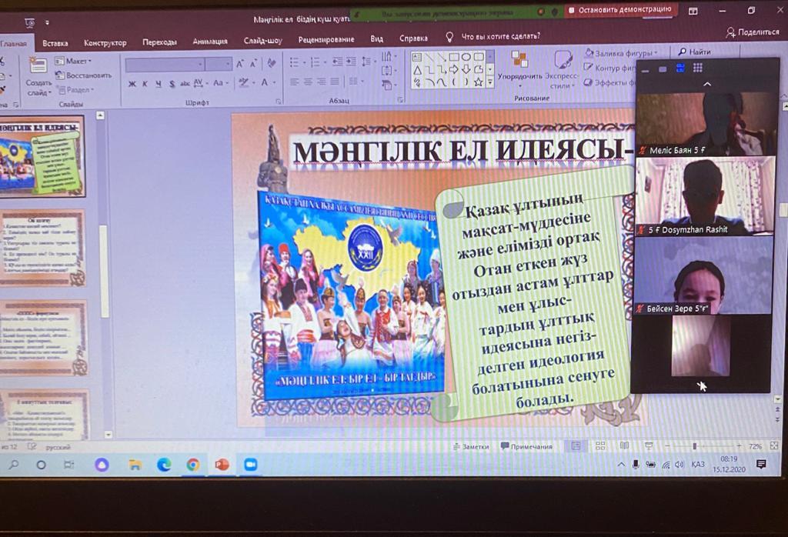Toggle bold (Ж) formatting
788x537 pixels.
(x=132, y=83)
